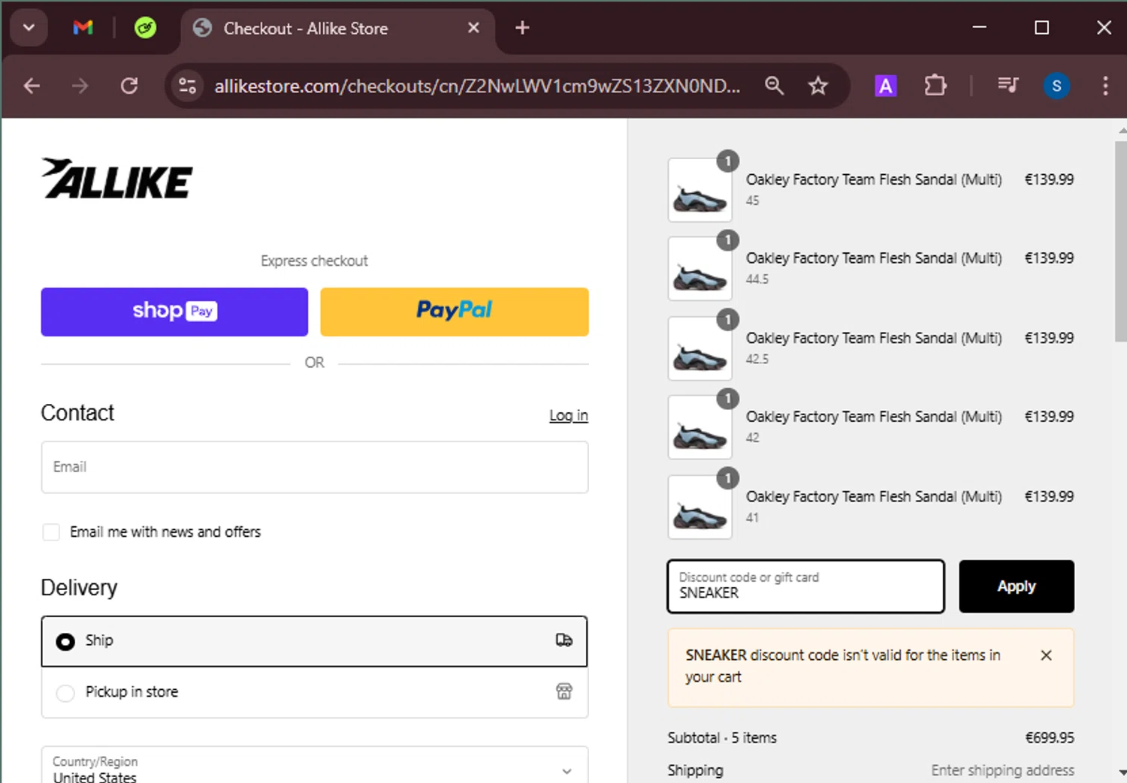This screenshot has width=1127, height=783.
Task: Open the S profile avatar
Action: click(1056, 86)
